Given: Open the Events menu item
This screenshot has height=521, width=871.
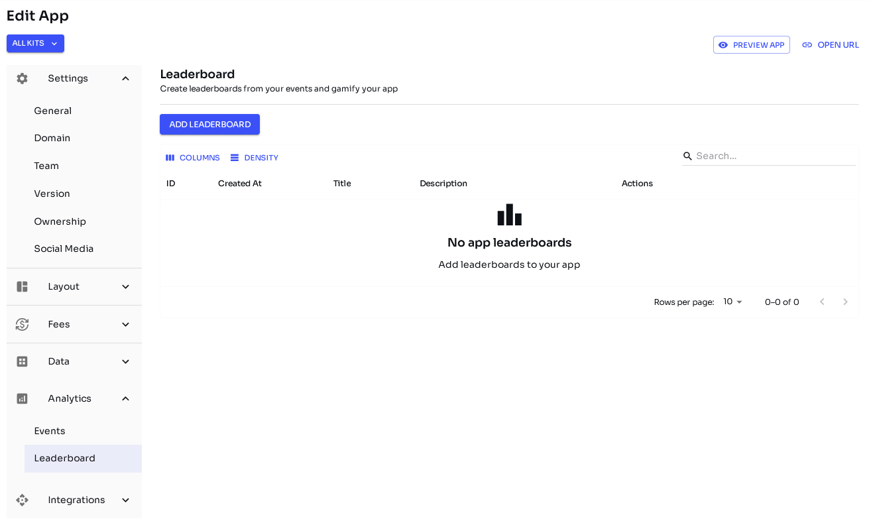Looking at the screenshot, I should pyautogui.click(x=50, y=431).
